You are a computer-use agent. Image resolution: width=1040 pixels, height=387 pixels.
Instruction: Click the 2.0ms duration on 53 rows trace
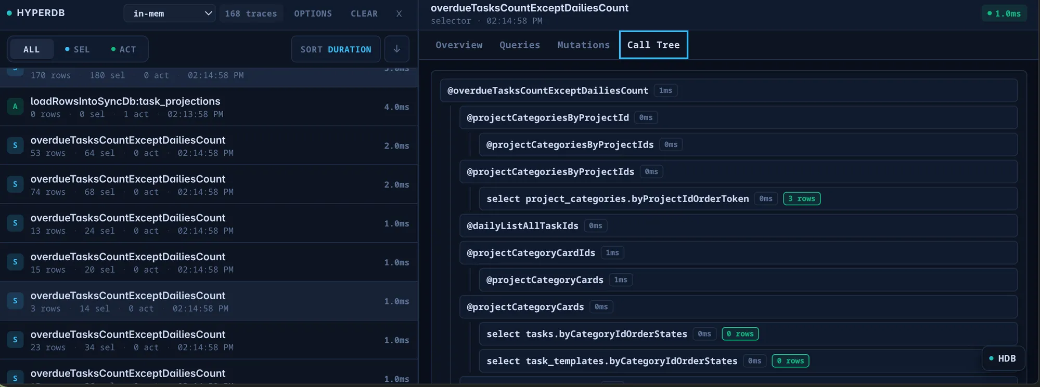tap(396, 146)
